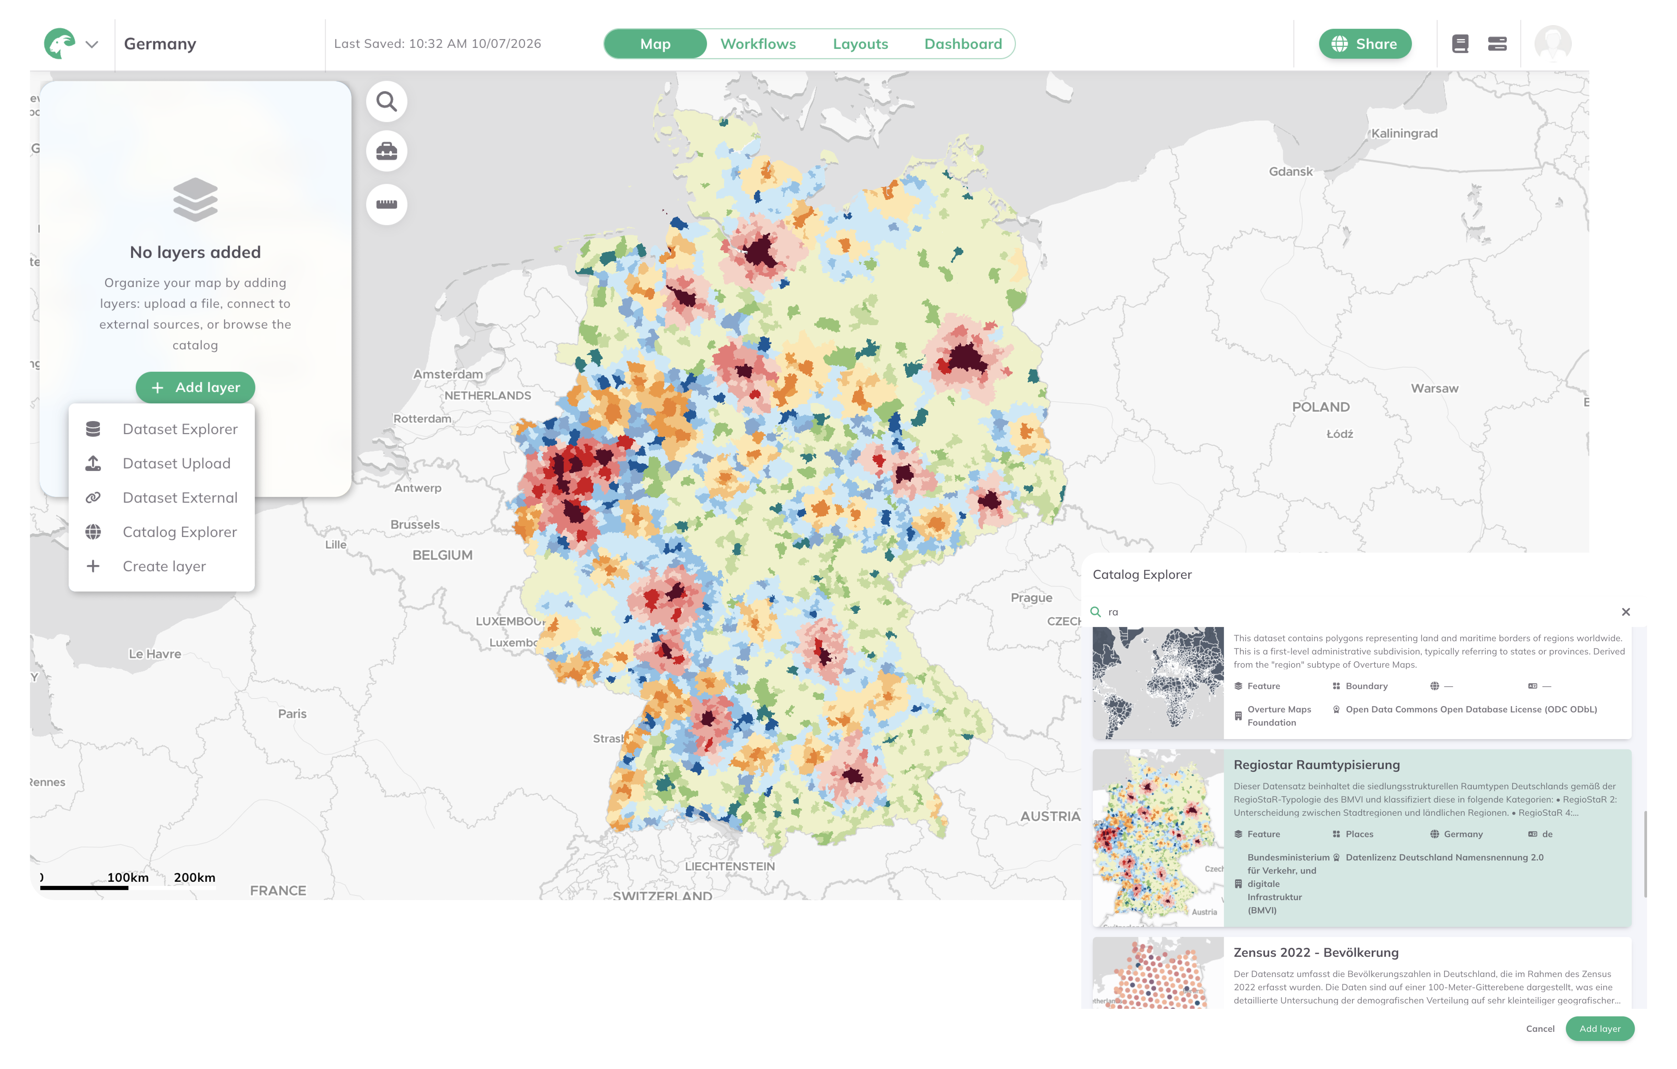Click the green Add layer button in layers panel
This screenshot has height=1069, width=1677.
point(195,388)
